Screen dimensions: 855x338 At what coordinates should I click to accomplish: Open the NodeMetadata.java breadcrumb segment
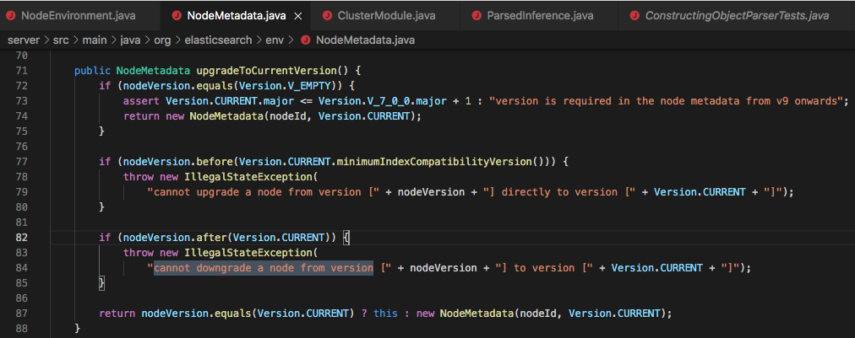click(x=365, y=40)
